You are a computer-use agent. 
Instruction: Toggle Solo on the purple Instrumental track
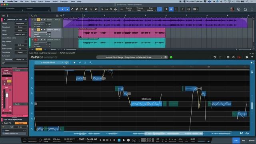point(38,20)
